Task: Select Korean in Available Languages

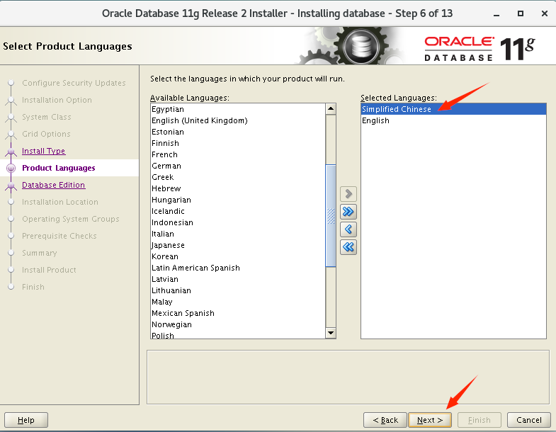Action: click(238, 256)
